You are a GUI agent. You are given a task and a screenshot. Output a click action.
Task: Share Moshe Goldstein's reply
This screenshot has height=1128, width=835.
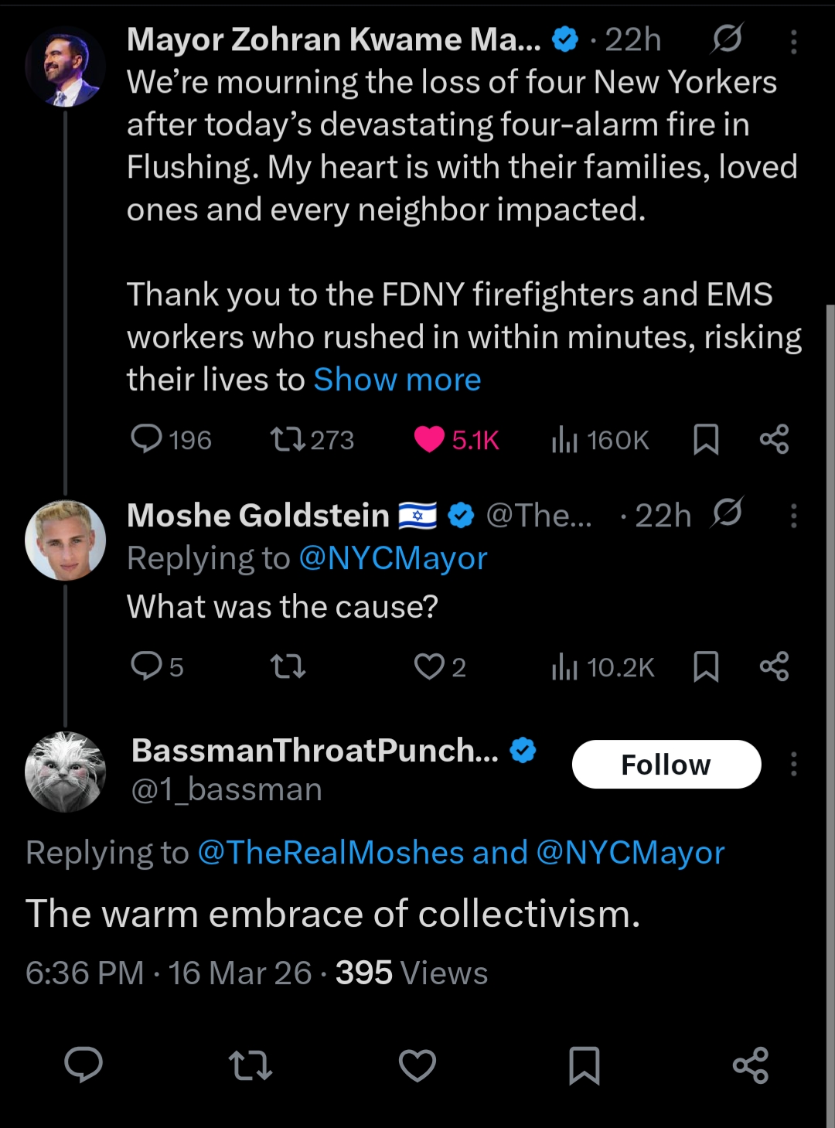[x=774, y=666]
